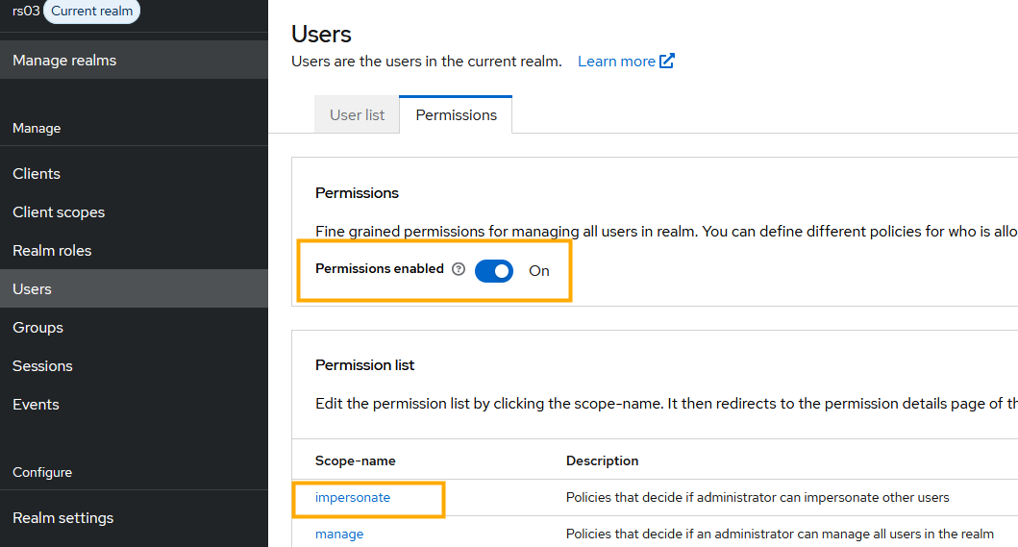This screenshot has width=1018, height=547.
Task: Click the Description column header
Action: point(602,460)
